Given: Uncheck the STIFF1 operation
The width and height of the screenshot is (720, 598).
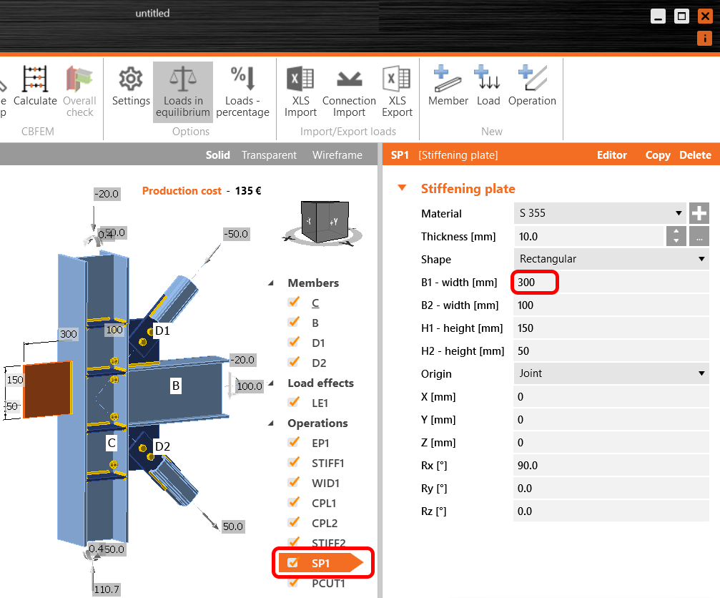Looking at the screenshot, I should [293, 463].
